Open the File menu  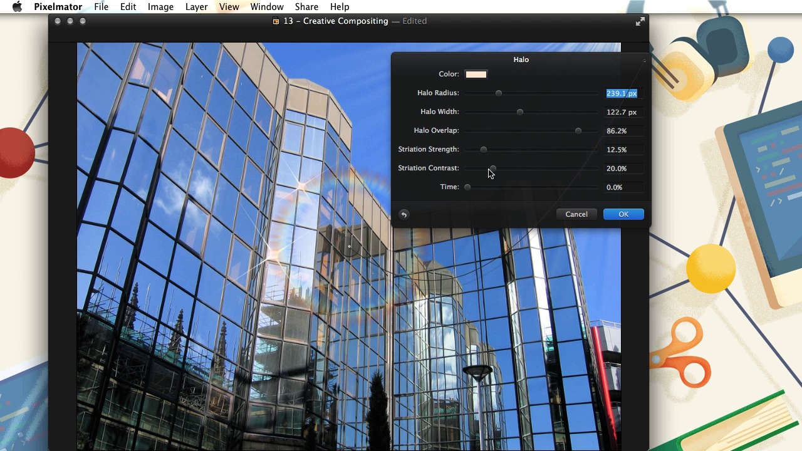101,7
